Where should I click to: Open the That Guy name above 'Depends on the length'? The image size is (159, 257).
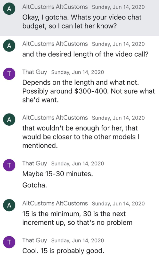[x=35, y=72]
